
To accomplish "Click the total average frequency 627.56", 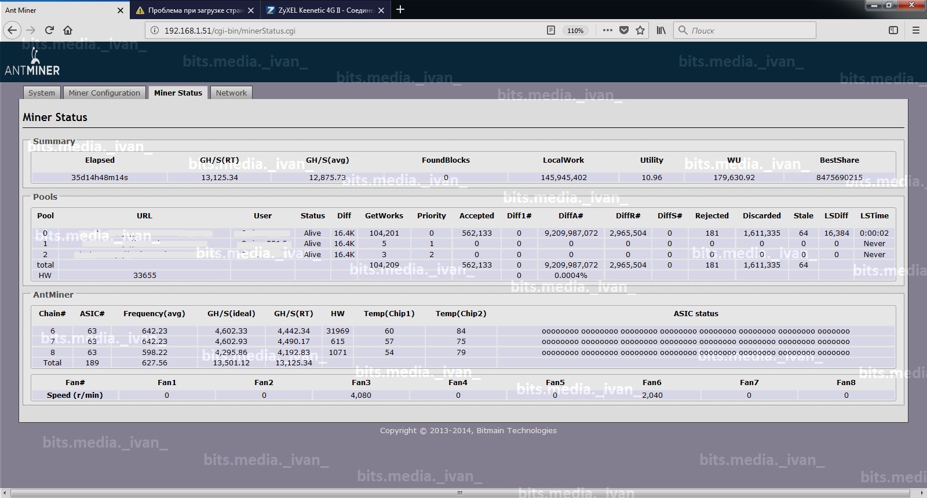I will pyautogui.click(x=154, y=363).
